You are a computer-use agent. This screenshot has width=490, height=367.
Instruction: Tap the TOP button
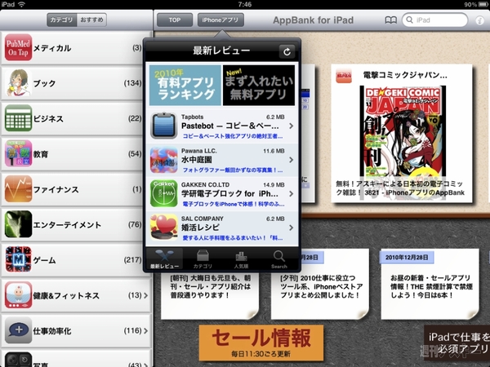175,20
